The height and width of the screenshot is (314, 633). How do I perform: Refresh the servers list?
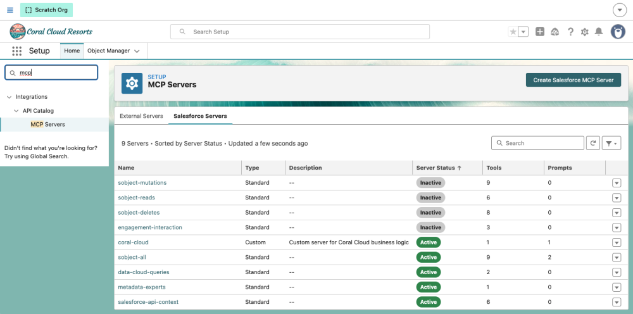(593, 143)
